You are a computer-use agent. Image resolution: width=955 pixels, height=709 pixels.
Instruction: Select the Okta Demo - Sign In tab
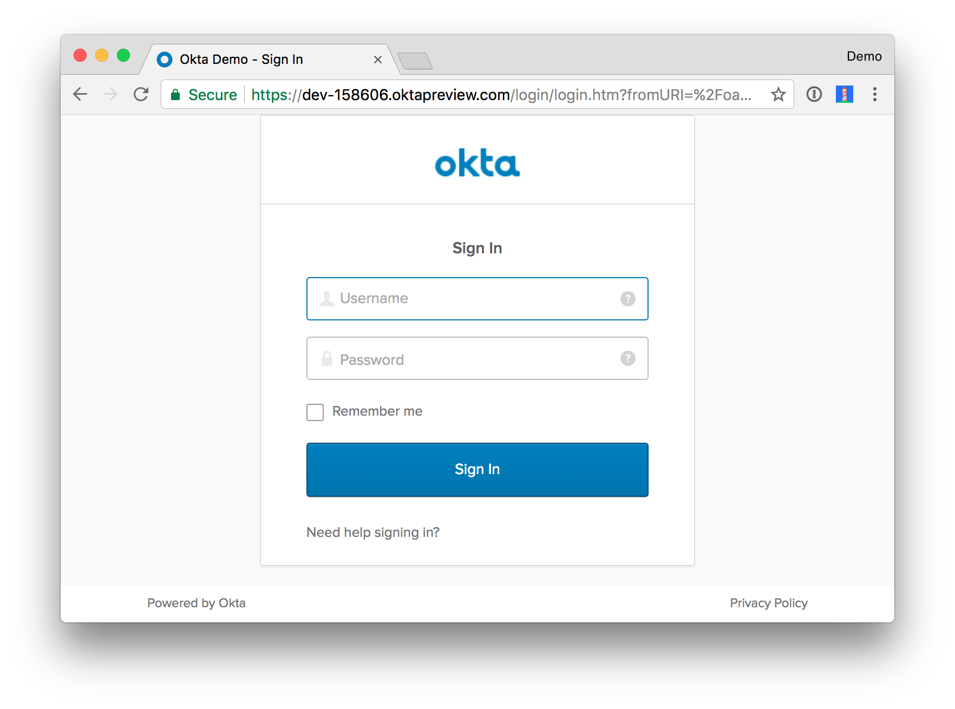[241, 60]
